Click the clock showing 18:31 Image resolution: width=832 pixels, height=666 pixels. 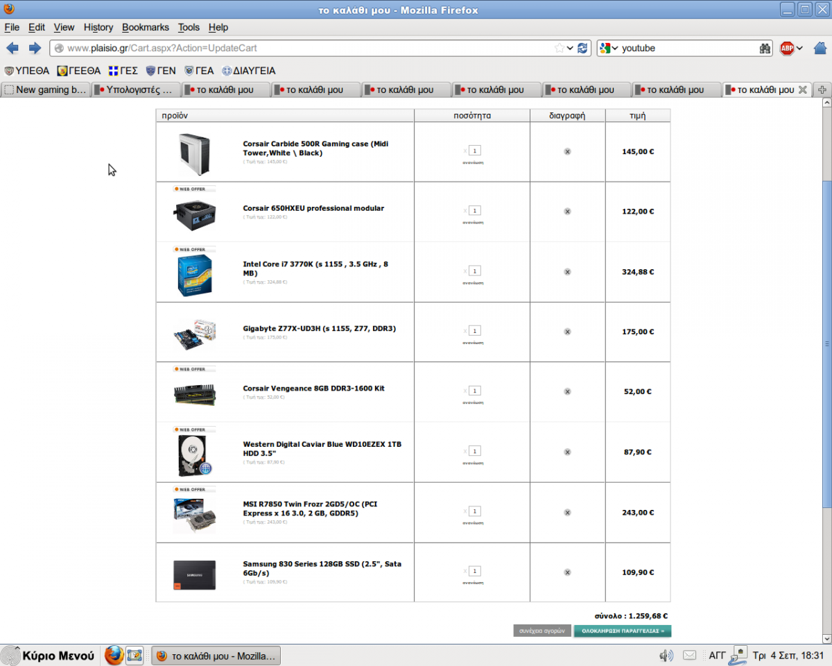coord(788,656)
